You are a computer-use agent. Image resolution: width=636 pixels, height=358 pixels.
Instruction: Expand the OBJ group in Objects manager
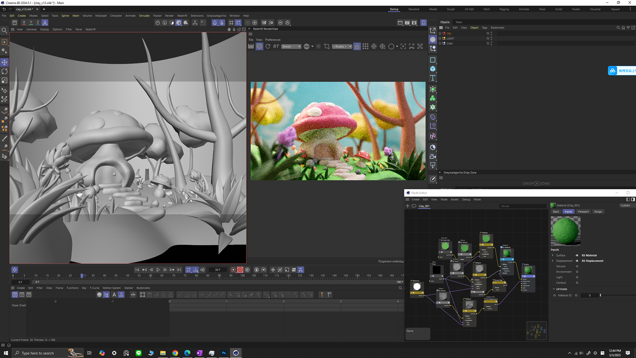point(440,33)
